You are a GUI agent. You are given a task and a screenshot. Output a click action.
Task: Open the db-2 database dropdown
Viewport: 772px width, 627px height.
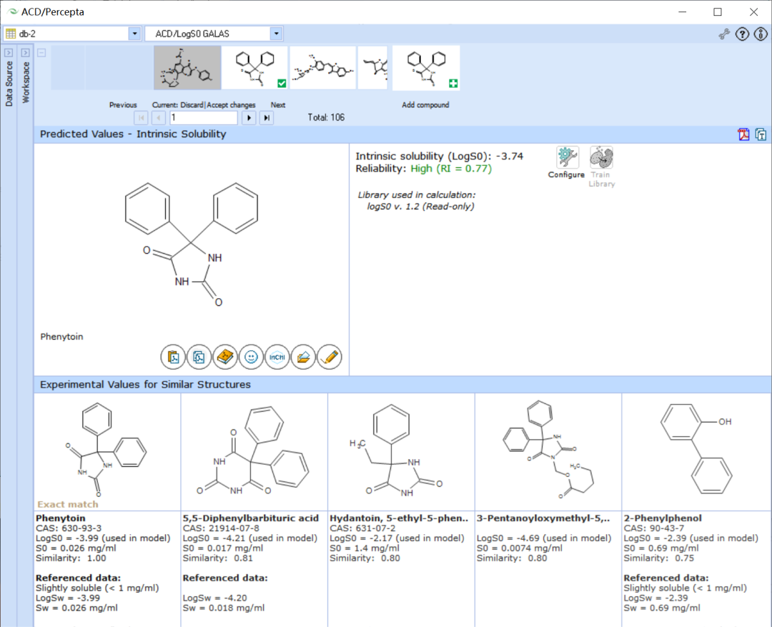coord(134,34)
